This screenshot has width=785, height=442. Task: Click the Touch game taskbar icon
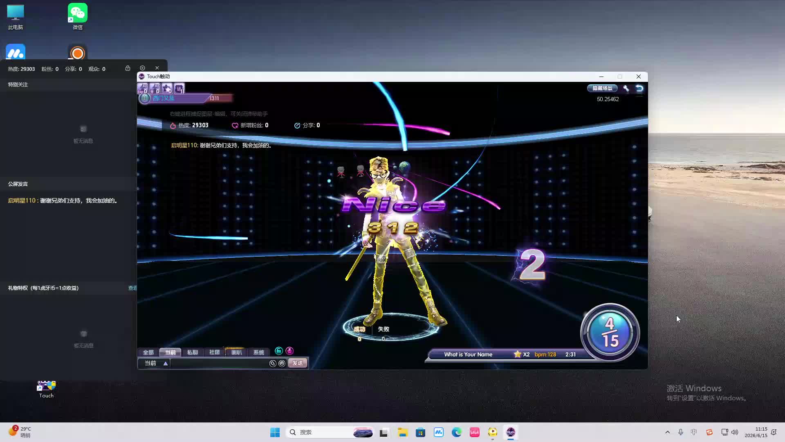(x=511, y=432)
